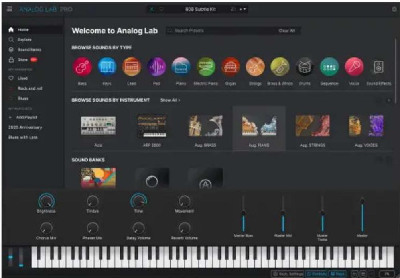Click the Master volume fader
Screen dimensions: 400x278
point(362,214)
